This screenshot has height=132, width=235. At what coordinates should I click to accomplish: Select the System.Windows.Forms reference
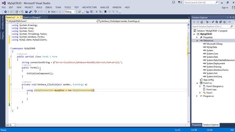pyautogui.click(x=217, y=70)
